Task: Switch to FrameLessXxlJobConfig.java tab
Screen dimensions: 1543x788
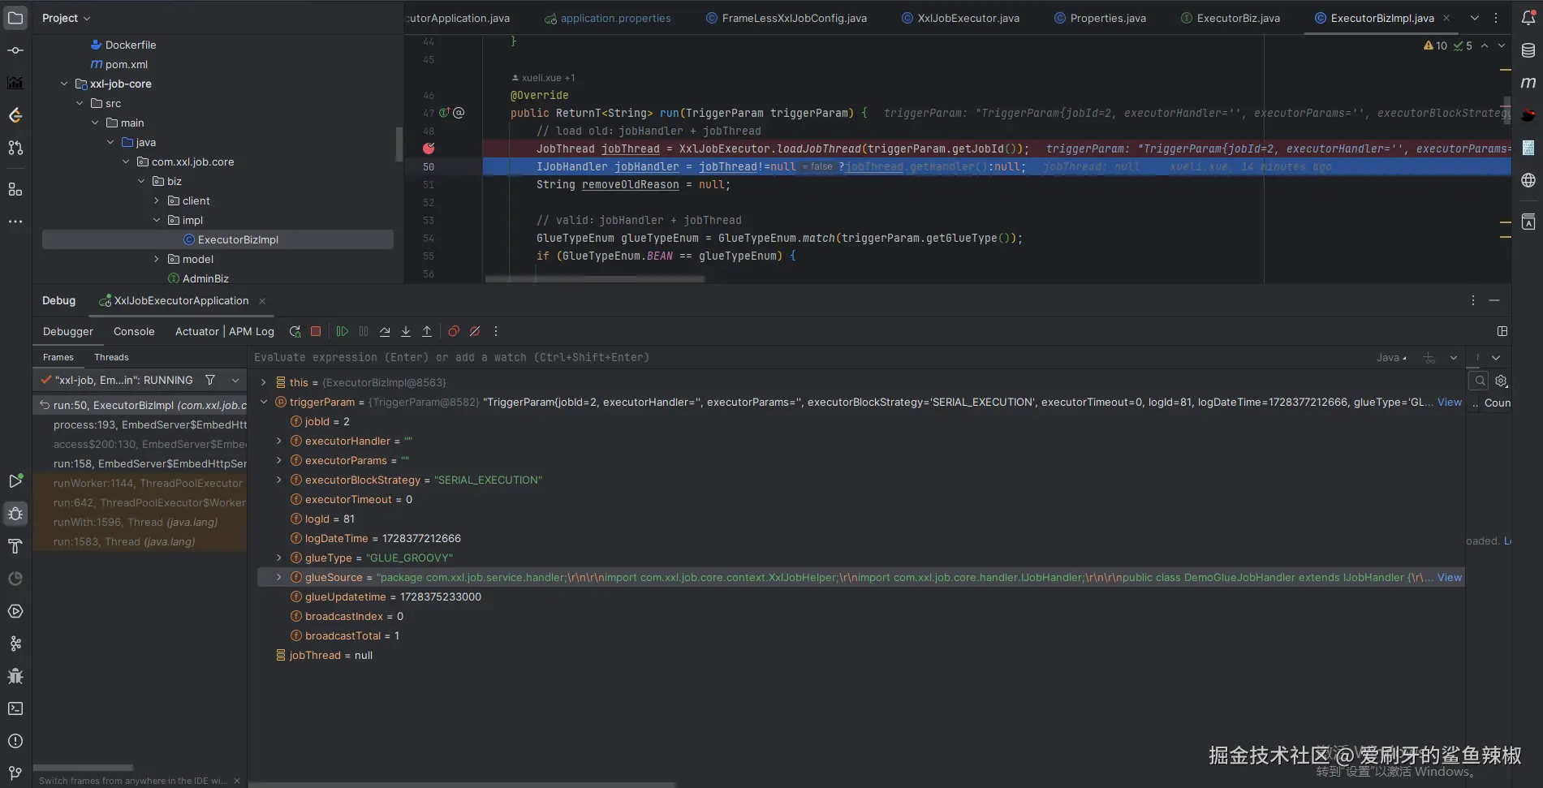Action: pos(787,18)
